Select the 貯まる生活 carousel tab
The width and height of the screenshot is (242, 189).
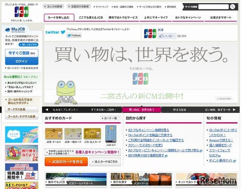[180, 110]
